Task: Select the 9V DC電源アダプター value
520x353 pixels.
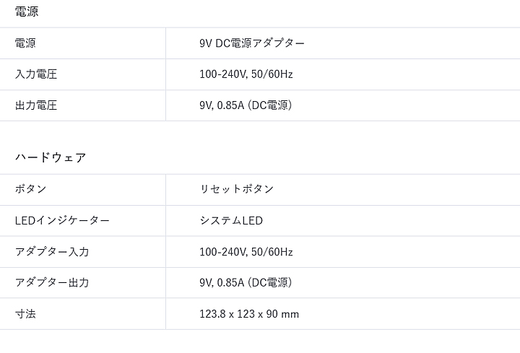Action: (252, 43)
